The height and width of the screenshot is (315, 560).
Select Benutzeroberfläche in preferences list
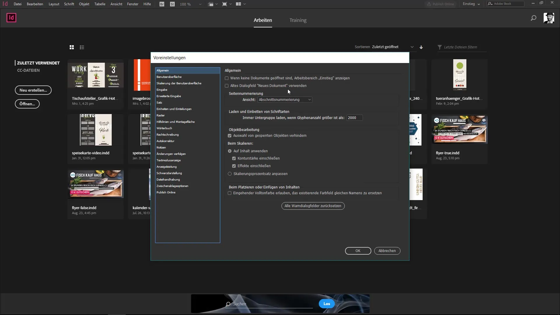pos(169,77)
